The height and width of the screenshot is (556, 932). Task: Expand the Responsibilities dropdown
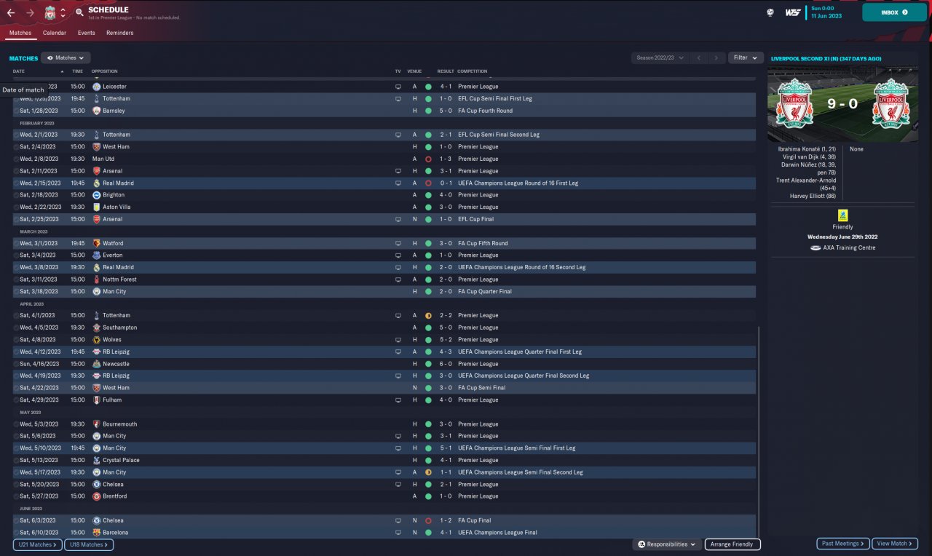(x=666, y=544)
